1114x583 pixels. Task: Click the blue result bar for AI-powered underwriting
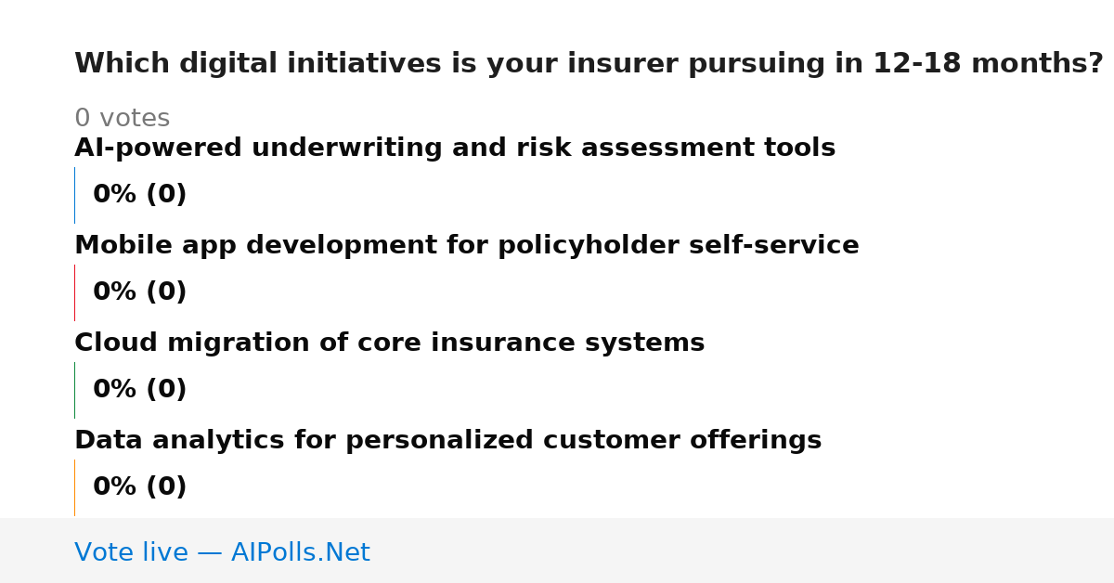tap(74, 195)
